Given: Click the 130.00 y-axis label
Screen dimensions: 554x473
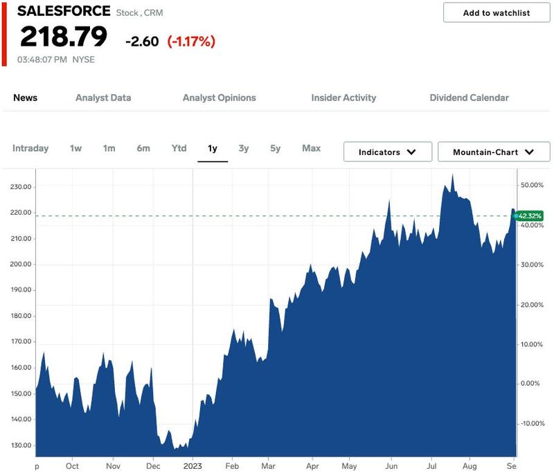Looking at the screenshot, I should tap(21, 445).
